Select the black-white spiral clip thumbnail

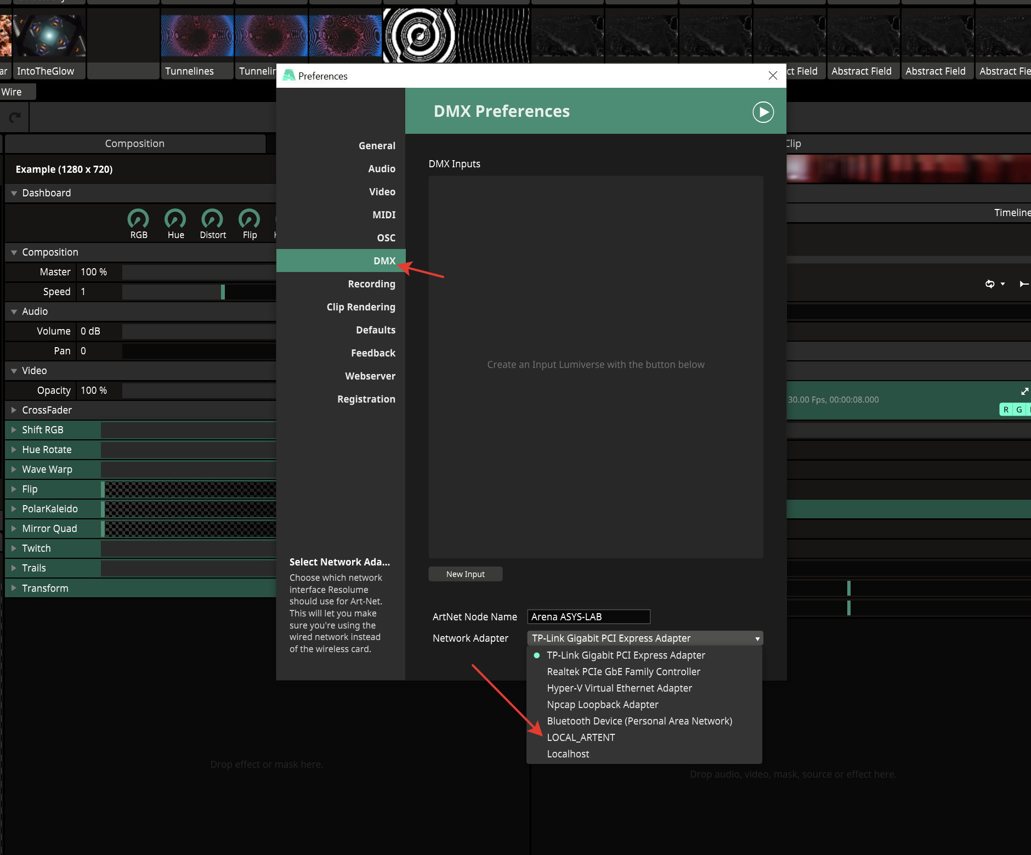419,36
